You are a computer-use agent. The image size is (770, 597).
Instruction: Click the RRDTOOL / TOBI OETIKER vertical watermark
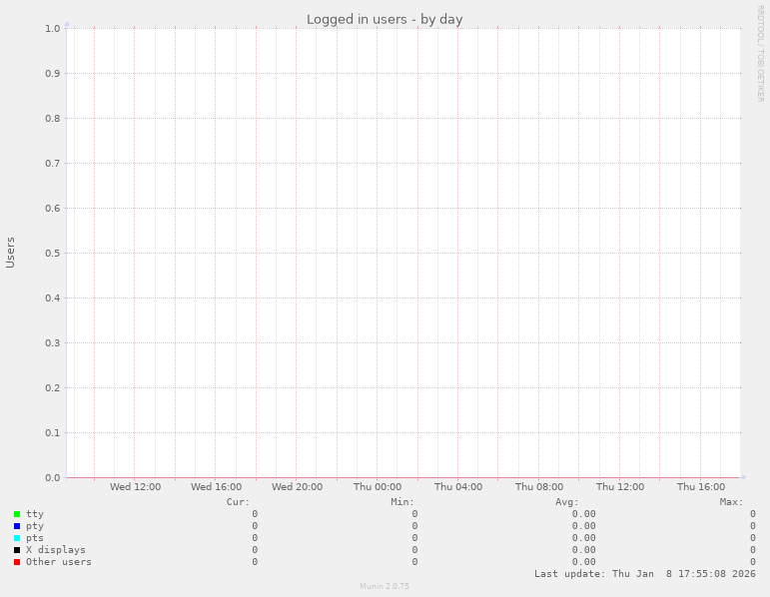[x=760, y=53]
